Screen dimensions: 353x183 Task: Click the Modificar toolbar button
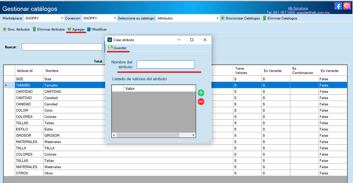point(97,29)
